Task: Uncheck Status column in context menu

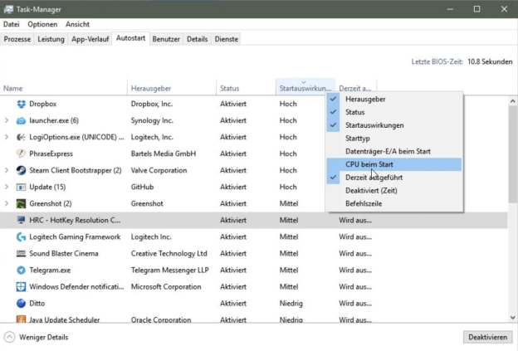Action: coord(395,112)
